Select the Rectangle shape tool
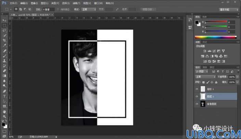241x139 pixels. [4, 106]
